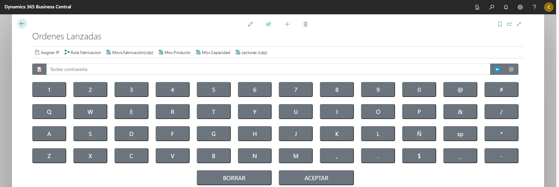Click the notepad icon beside password field
Viewport: 559px width, 187px height.
(x=39, y=69)
